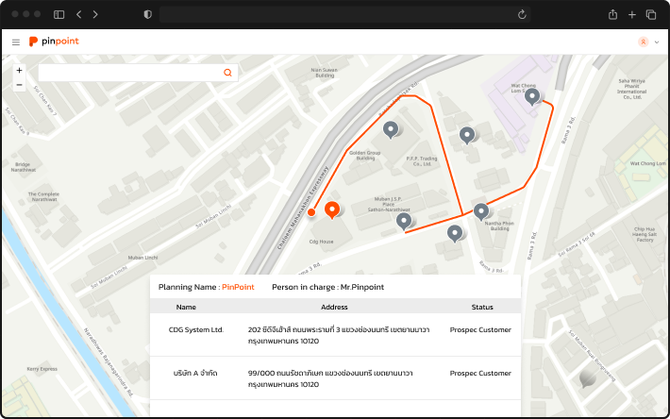Viewport: 670px width, 419px height.
Task: Click the Nian Suwan Building map label
Action: click(x=325, y=73)
